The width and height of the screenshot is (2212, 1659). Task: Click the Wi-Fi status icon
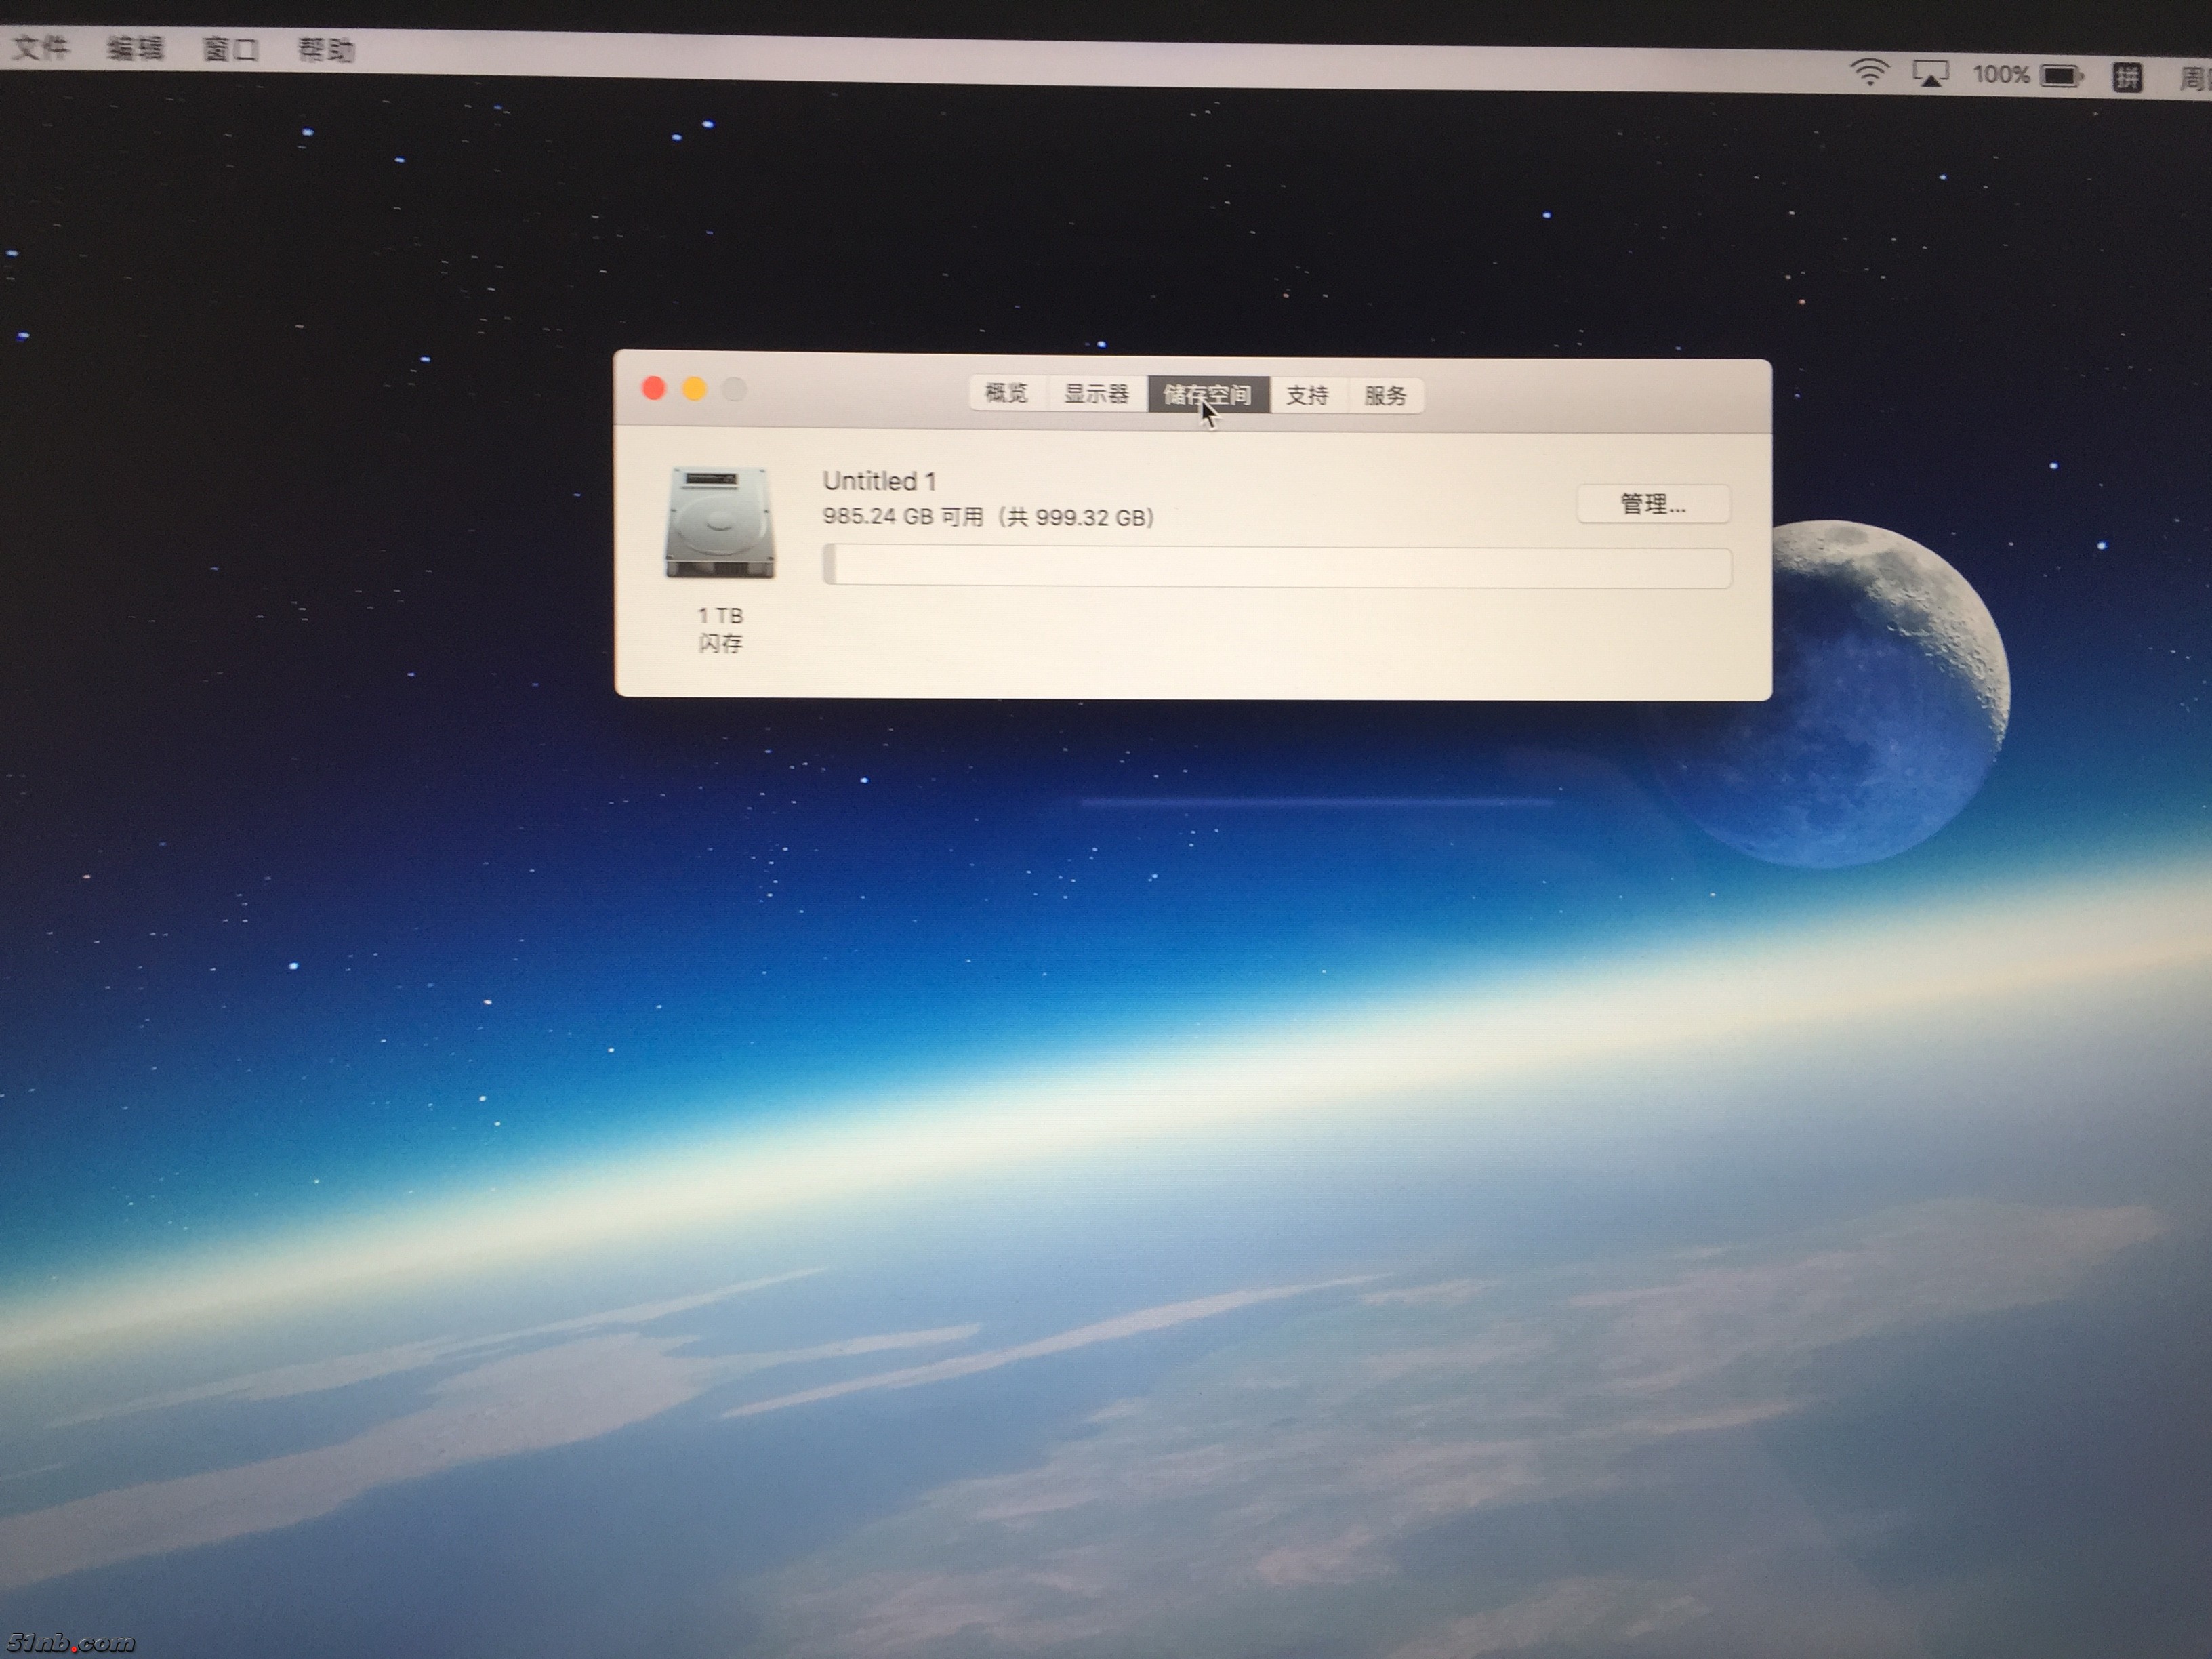click(1869, 73)
